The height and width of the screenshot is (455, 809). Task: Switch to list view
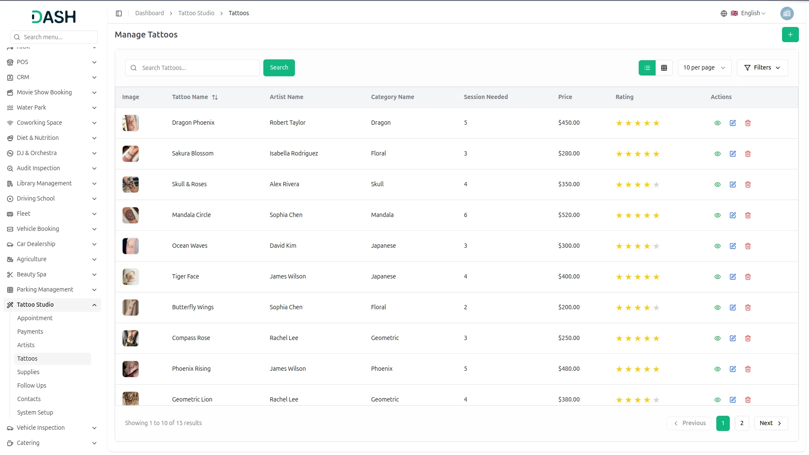(x=647, y=68)
